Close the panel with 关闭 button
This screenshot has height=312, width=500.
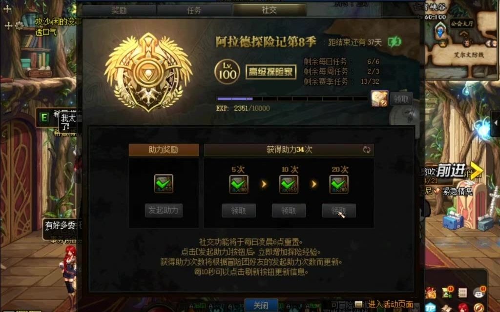tap(261, 306)
